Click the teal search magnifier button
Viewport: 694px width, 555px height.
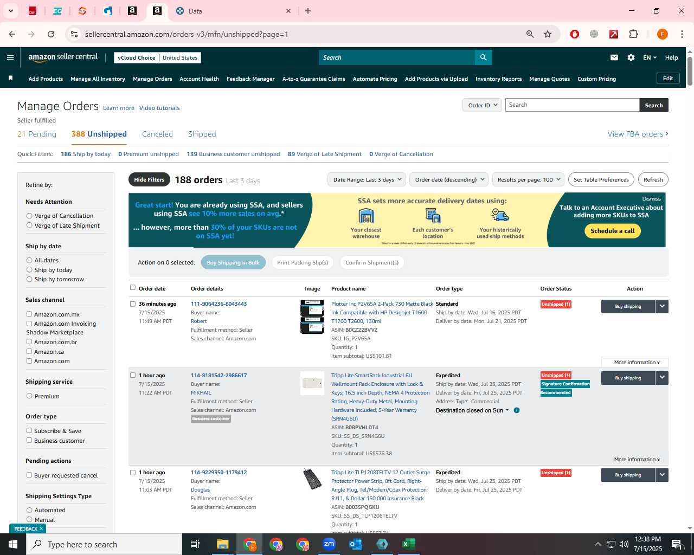point(483,57)
